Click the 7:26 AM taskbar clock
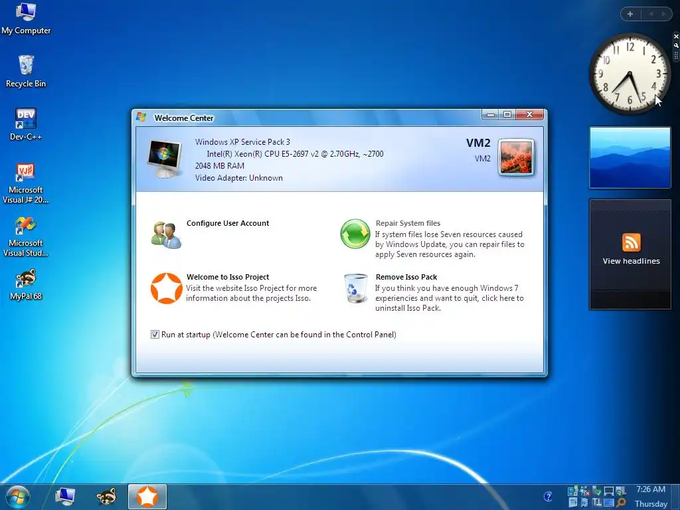The width and height of the screenshot is (680, 510). pos(651,489)
